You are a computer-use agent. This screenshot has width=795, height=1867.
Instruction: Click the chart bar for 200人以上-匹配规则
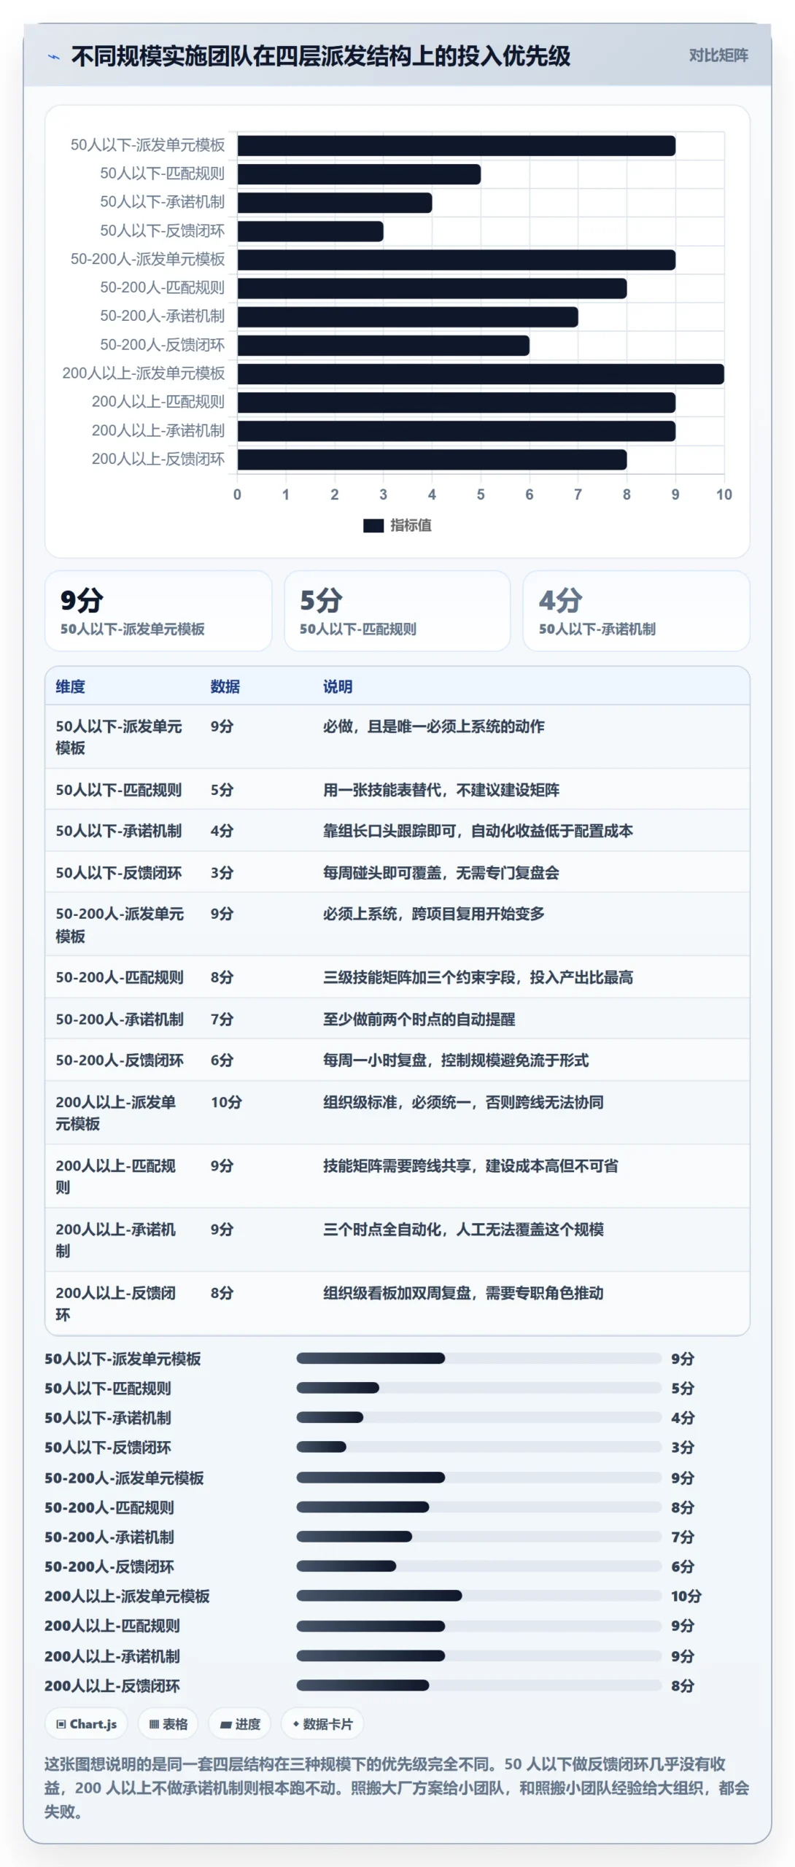456,403
